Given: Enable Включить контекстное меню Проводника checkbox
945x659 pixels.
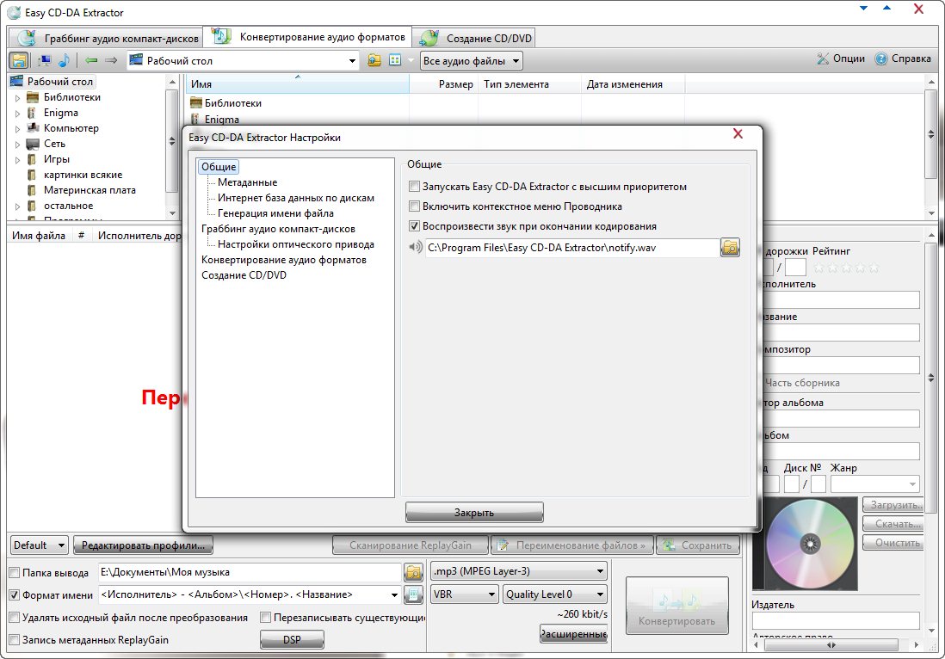Looking at the screenshot, I should [414, 206].
